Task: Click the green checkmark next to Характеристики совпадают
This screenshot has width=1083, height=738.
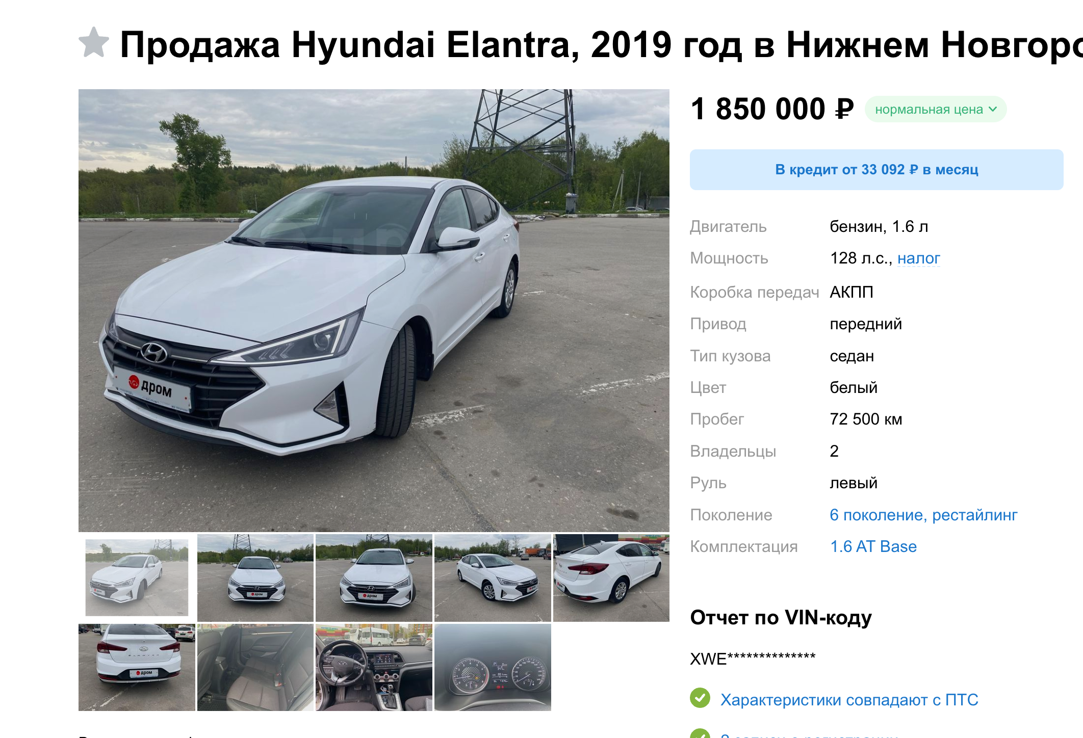Action: 700,698
